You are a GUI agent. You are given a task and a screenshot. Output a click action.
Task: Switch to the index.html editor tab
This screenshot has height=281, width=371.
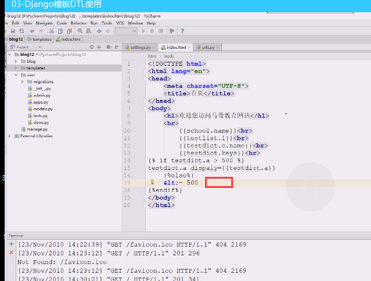176,48
